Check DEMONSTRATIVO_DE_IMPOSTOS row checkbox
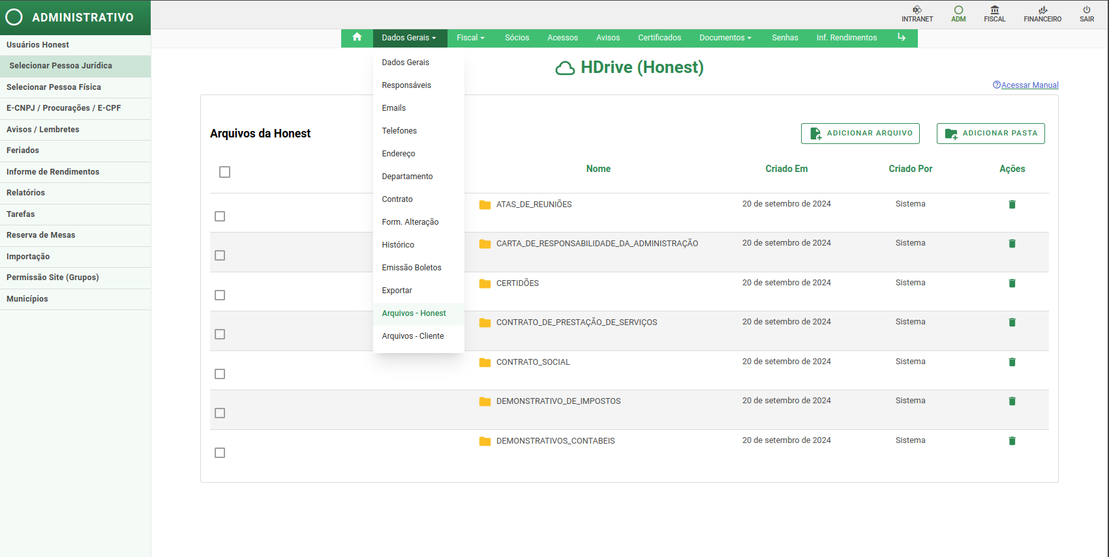Viewport: 1109px width, 557px height. 220,413
